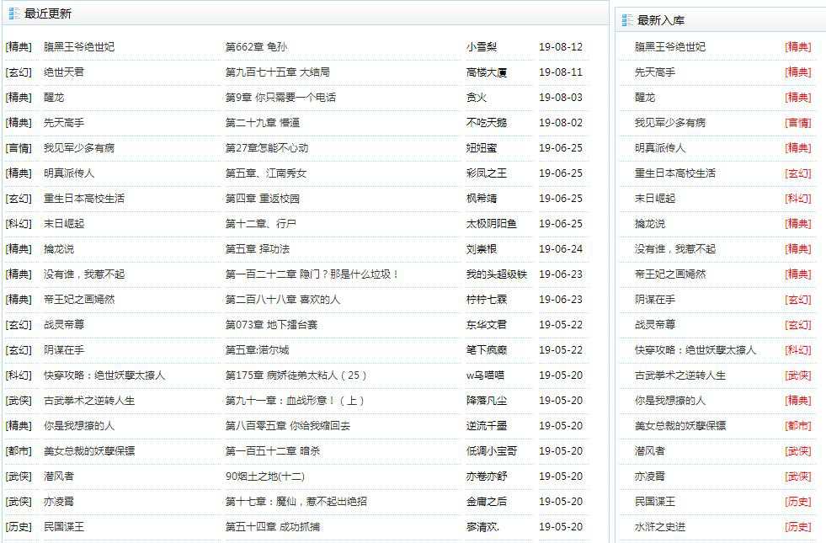Open 没有谁，我惹不起 in the 最近更新 list
Screen dimensions: 826x543
tap(84, 274)
